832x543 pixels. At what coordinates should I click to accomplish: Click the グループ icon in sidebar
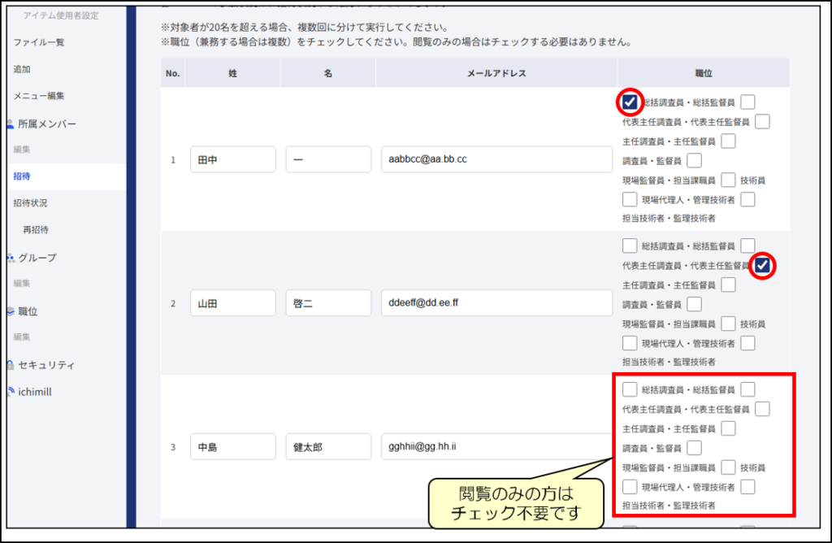pos(10,258)
